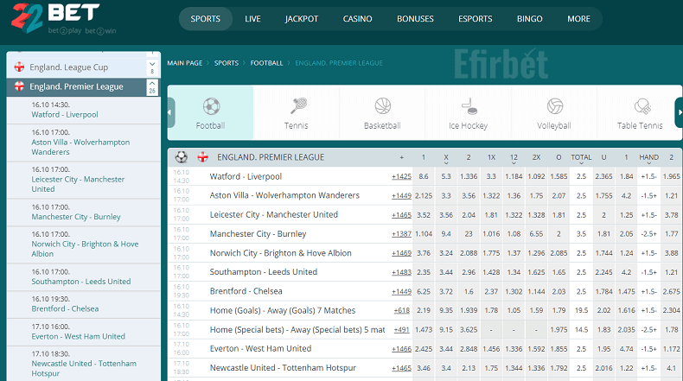Image resolution: width=683 pixels, height=381 pixels.
Task: Open Southampton - Leeds United table row
Action: coord(264,272)
